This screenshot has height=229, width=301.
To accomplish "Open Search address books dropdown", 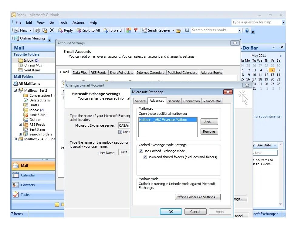I will (239, 30).
